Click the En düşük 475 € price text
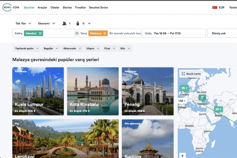The width and height of the screenshot is (237, 158). click(x=80, y=111)
